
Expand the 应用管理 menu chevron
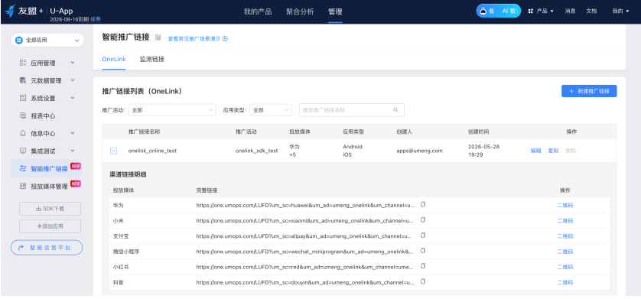pyautogui.click(x=73, y=63)
